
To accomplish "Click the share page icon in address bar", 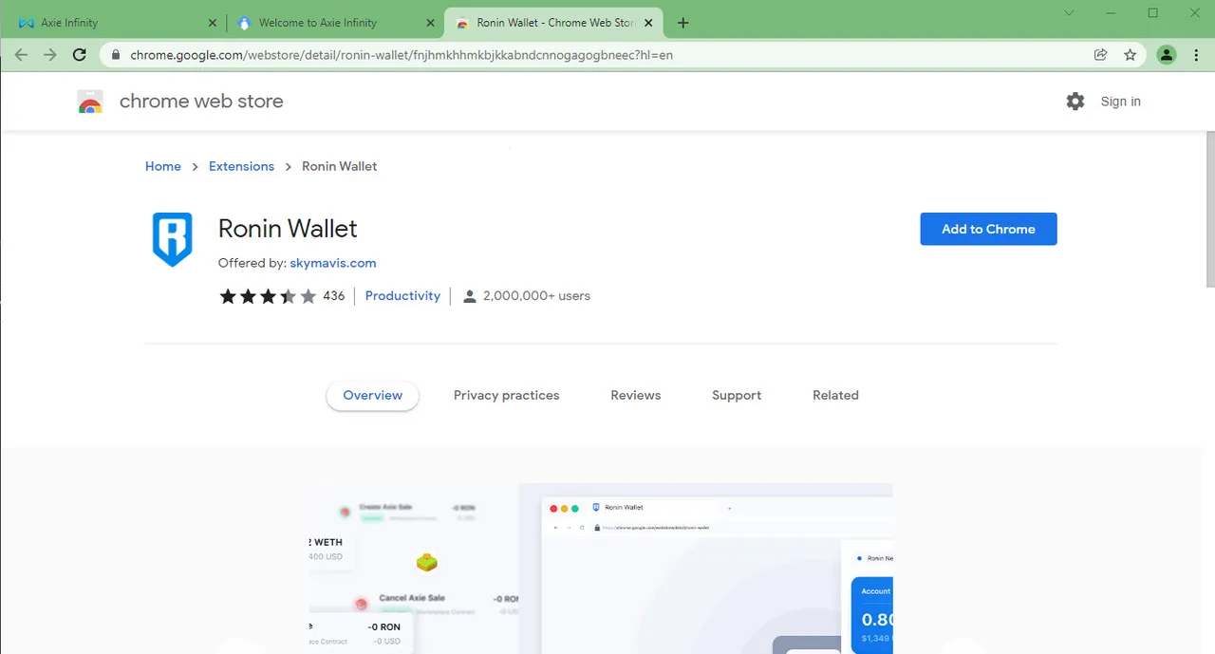I will (1100, 55).
